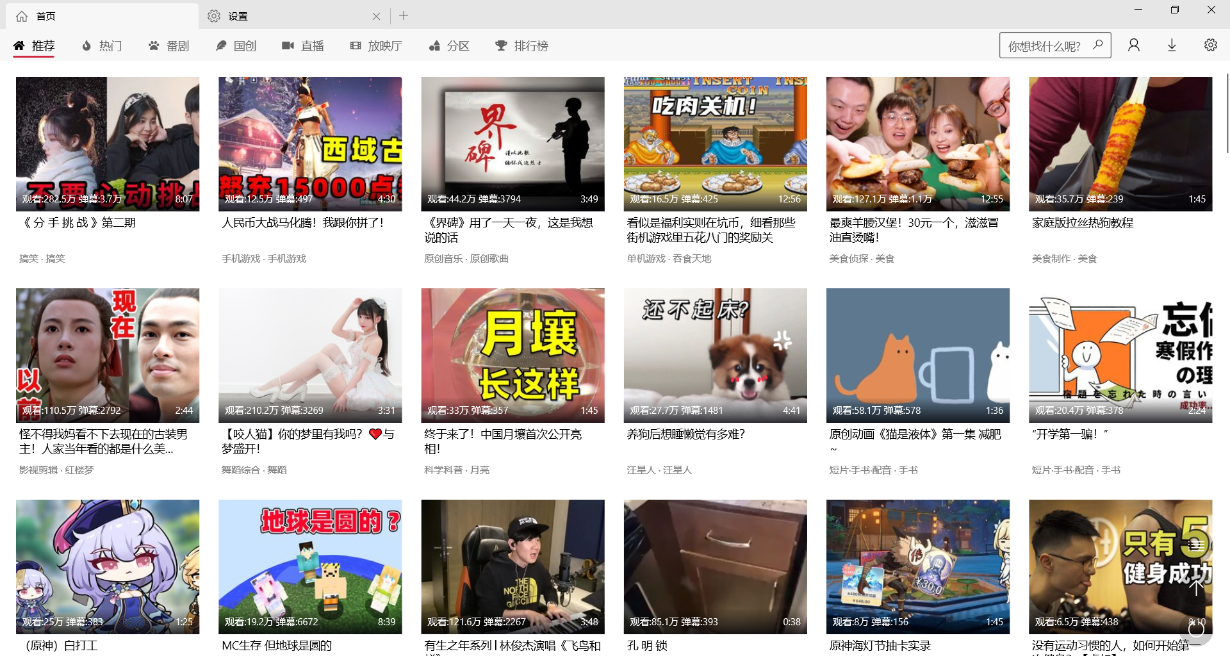Open video titled 养狗后想睡懒觉有多难?
Image resolution: width=1230 pixels, height=656 pixels.
[x=685, y=434]
